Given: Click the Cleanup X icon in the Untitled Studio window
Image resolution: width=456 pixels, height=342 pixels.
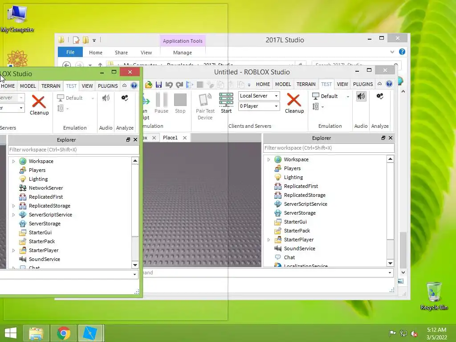Looking at the screenshot, I should pyautogui.click(x=294, y=100).
